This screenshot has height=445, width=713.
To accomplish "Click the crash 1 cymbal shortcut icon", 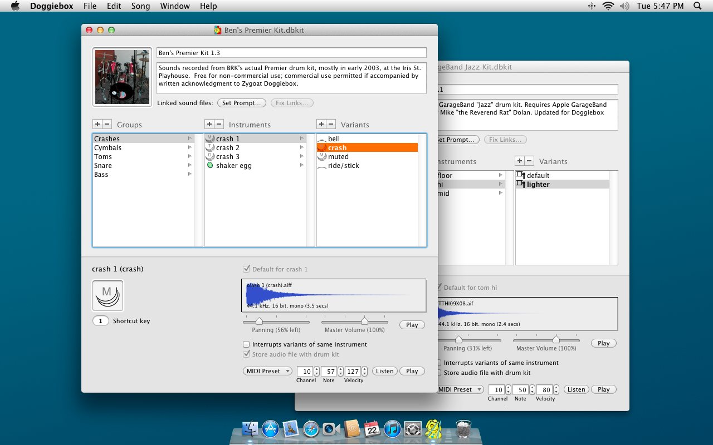I will click(x=108, y=295).
